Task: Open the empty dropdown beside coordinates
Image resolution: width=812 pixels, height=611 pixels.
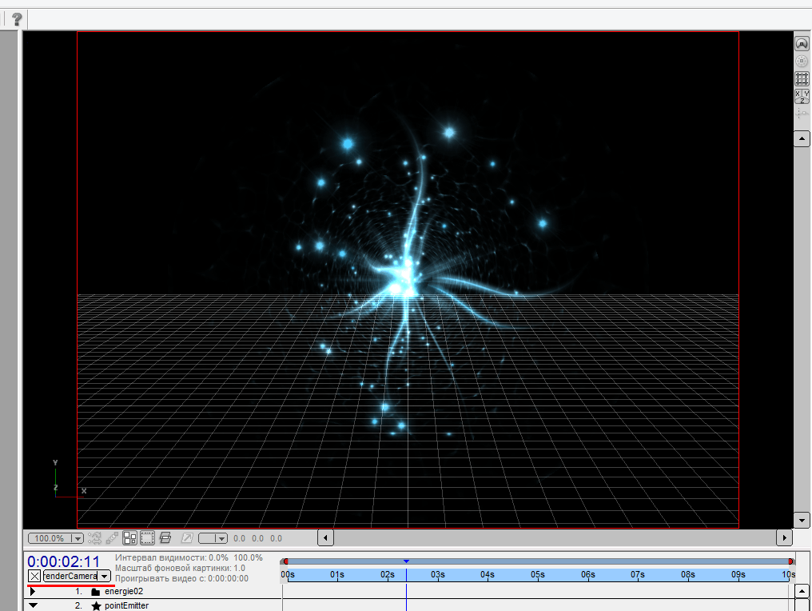Action: [213, 538]
